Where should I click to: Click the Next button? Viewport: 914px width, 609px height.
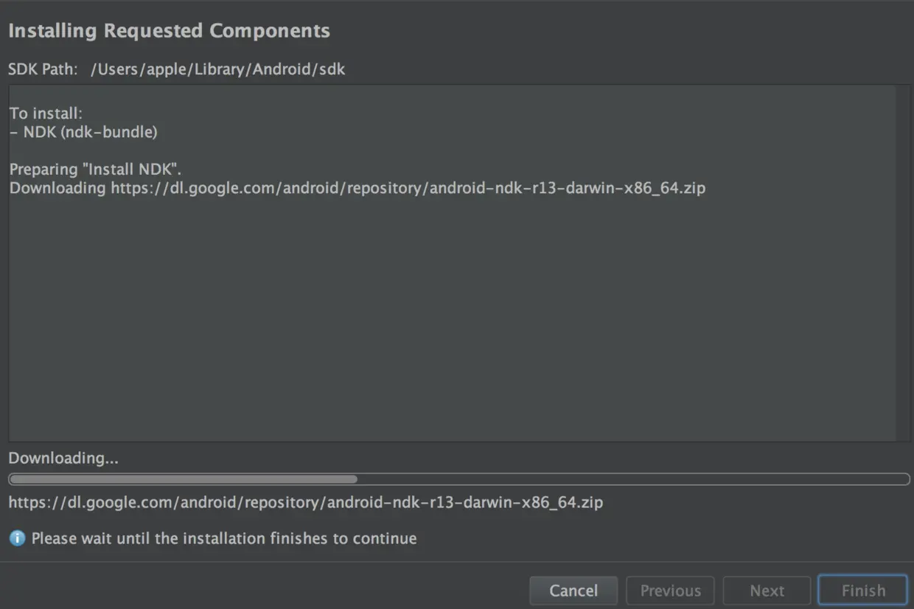767,591
